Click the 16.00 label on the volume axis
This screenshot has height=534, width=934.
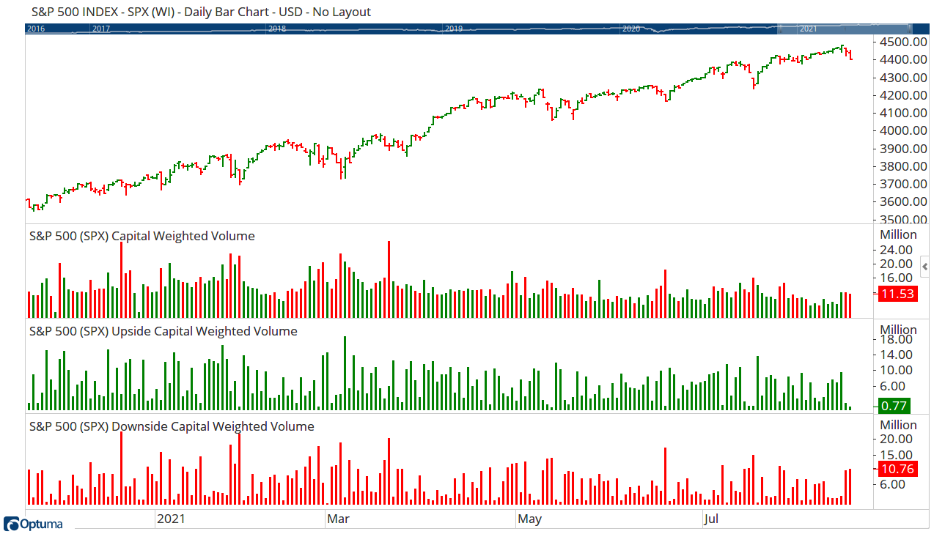pos(897,278)
